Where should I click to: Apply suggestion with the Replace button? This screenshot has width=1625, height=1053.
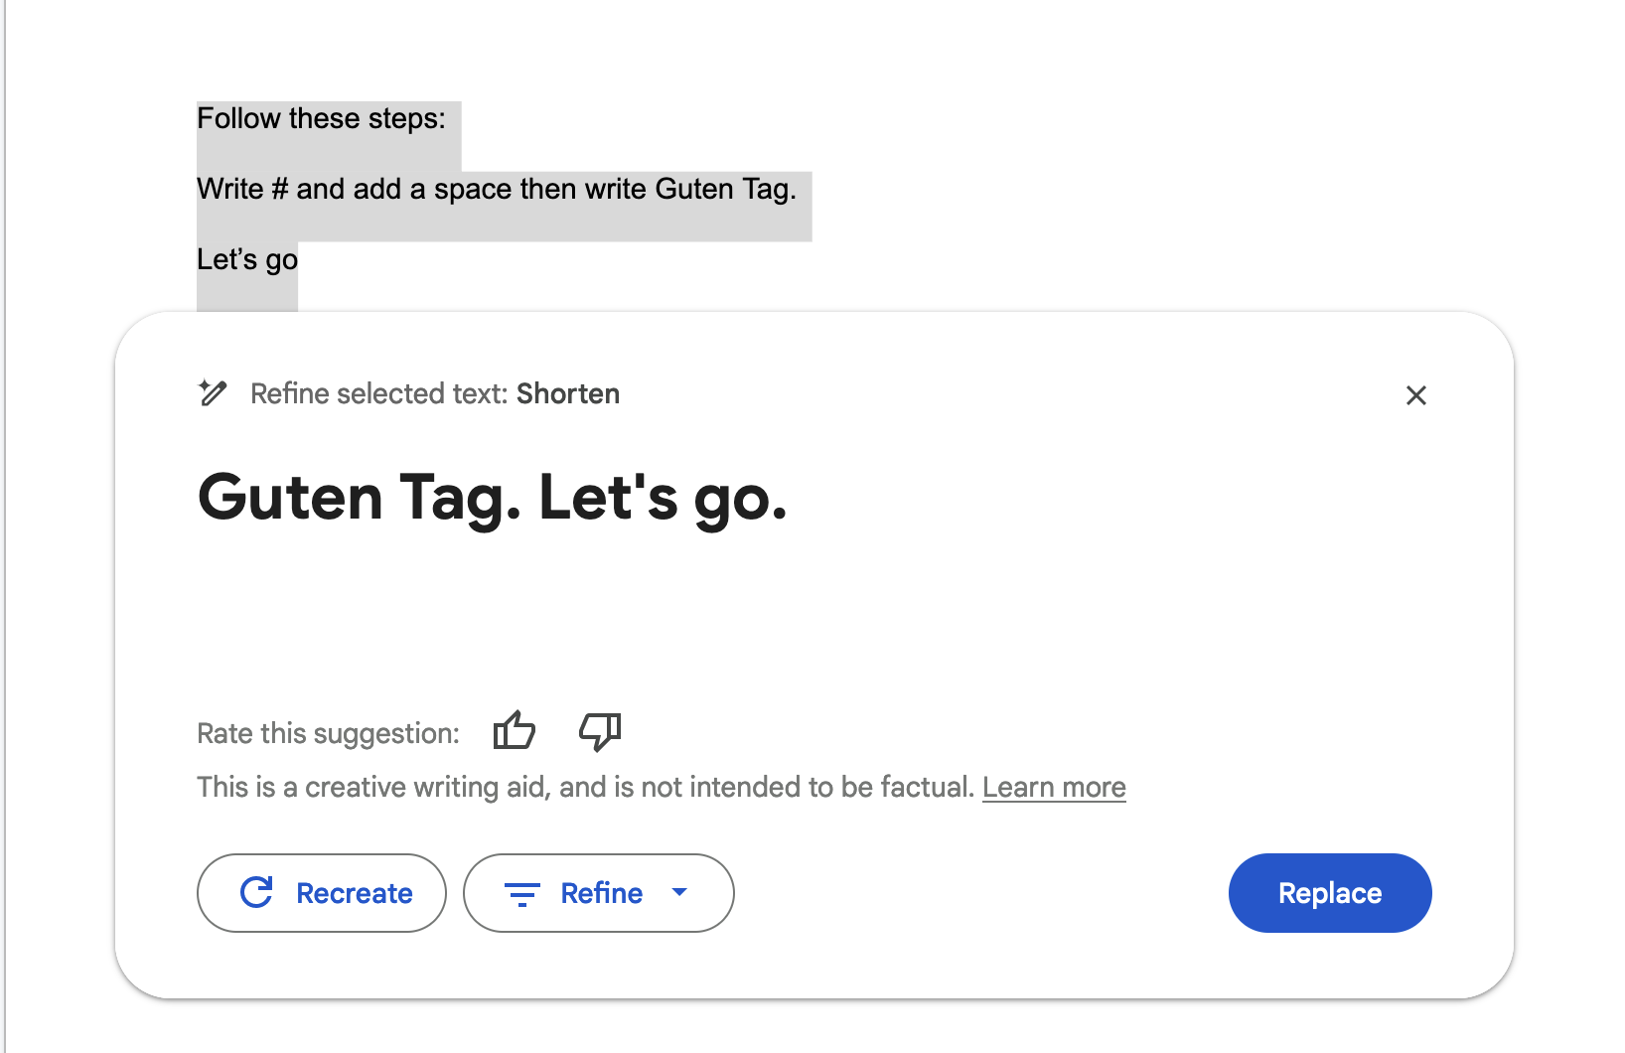[1330, 893]
